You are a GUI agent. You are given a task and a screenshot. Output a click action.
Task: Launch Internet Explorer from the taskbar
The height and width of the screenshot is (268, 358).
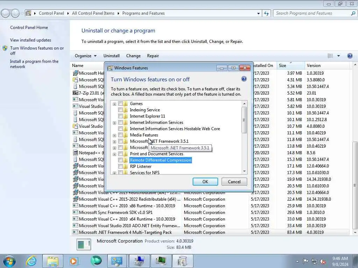tap(31, 261)
